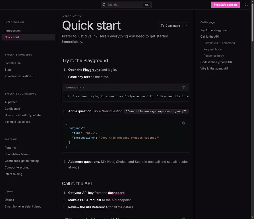
Task: Open the State concept page
Action: 8,70
